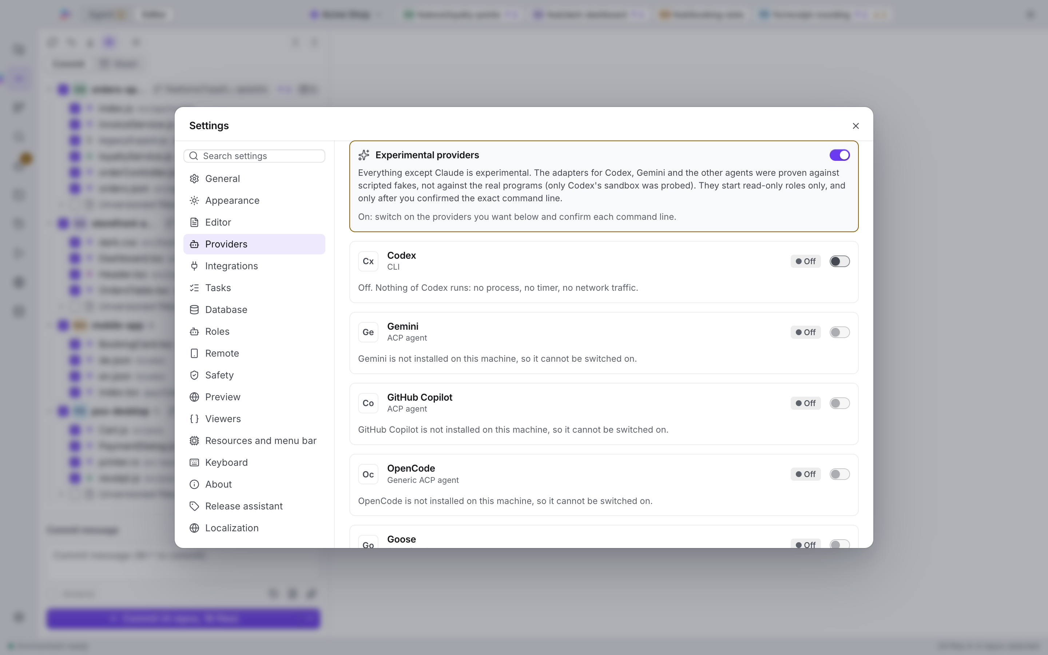Viewport: 1048px width, 655px height.
Task: Click the Safety shield icon
Action: tap(194, 375)
